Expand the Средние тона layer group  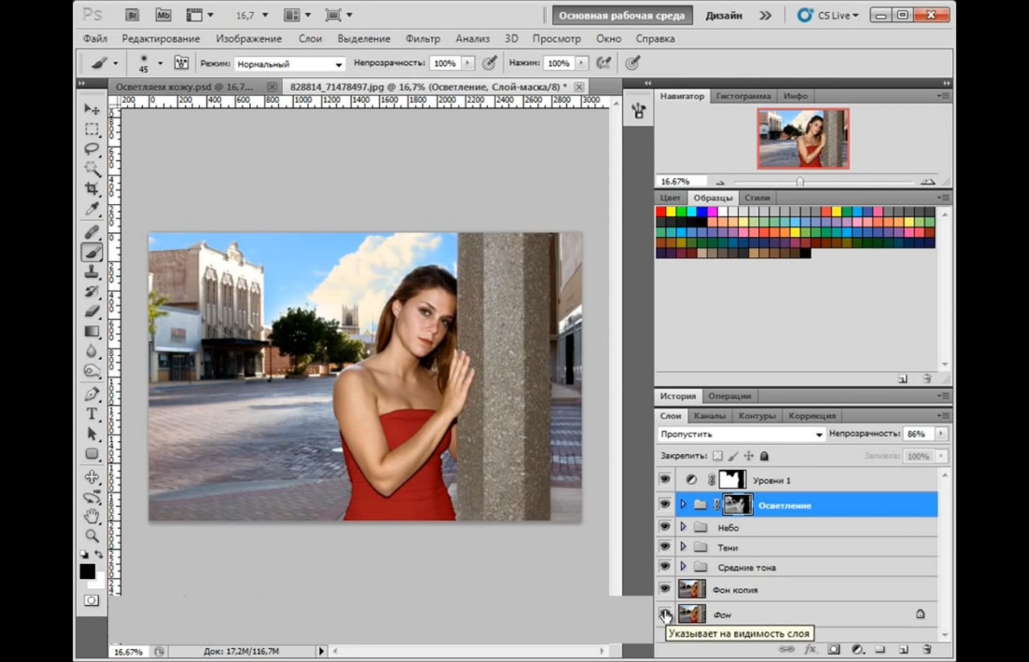[683, 567]
